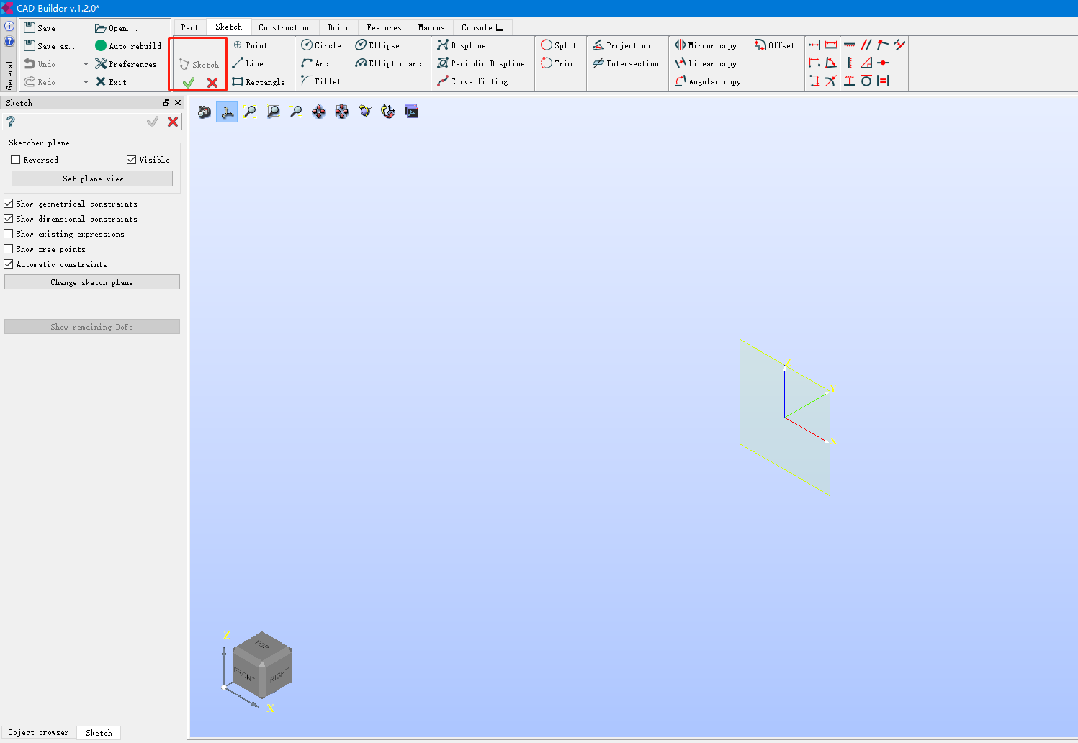Viewport: 1078px width, 743px height.
Task: Switch to the Object browser tab
Action: pos(38,732)
